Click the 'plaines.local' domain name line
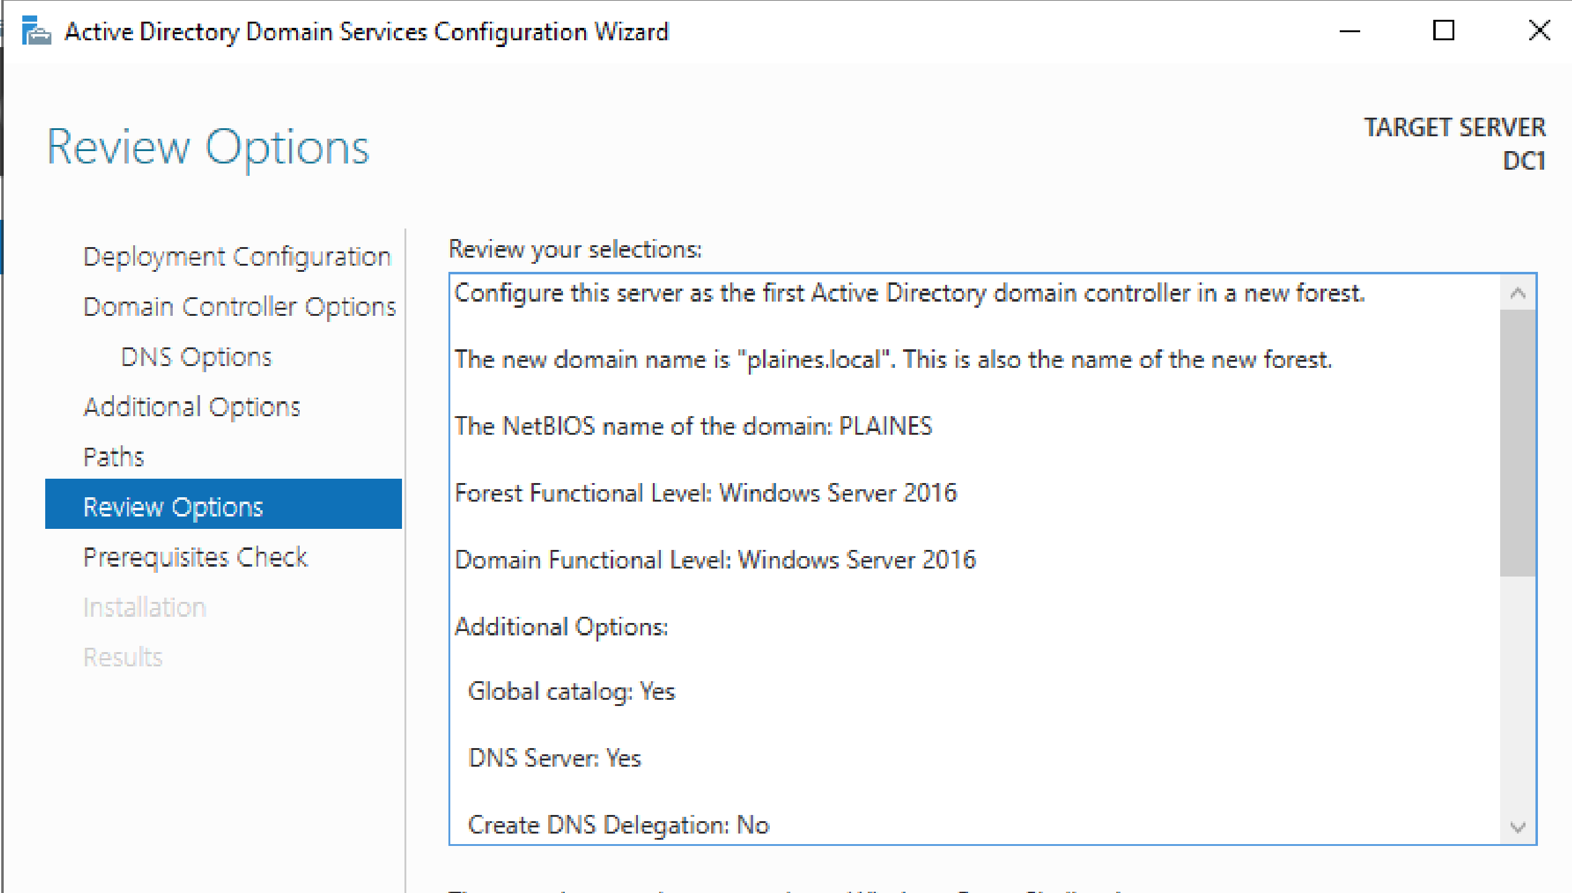 coord(893,360)
